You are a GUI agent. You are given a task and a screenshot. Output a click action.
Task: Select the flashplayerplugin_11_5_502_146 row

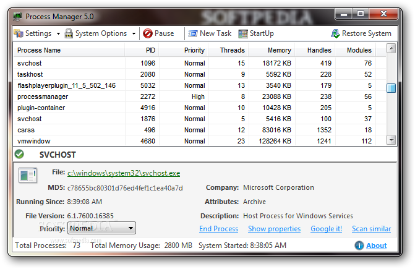tap(200, 85)
